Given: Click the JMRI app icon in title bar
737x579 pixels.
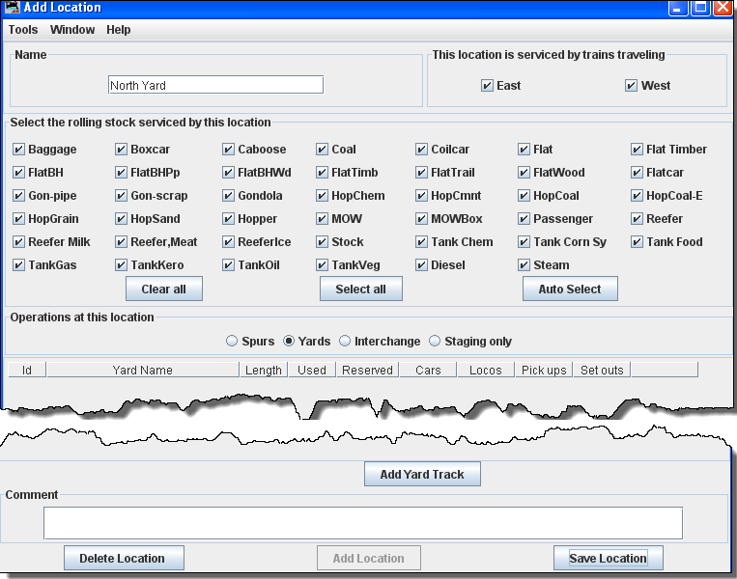Looking at the screenshot, I should (12, 8).
